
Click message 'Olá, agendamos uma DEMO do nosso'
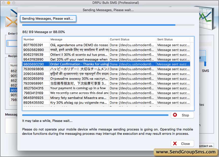click(x=79, y=45)
